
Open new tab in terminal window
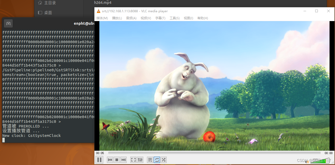pos(8,23)
